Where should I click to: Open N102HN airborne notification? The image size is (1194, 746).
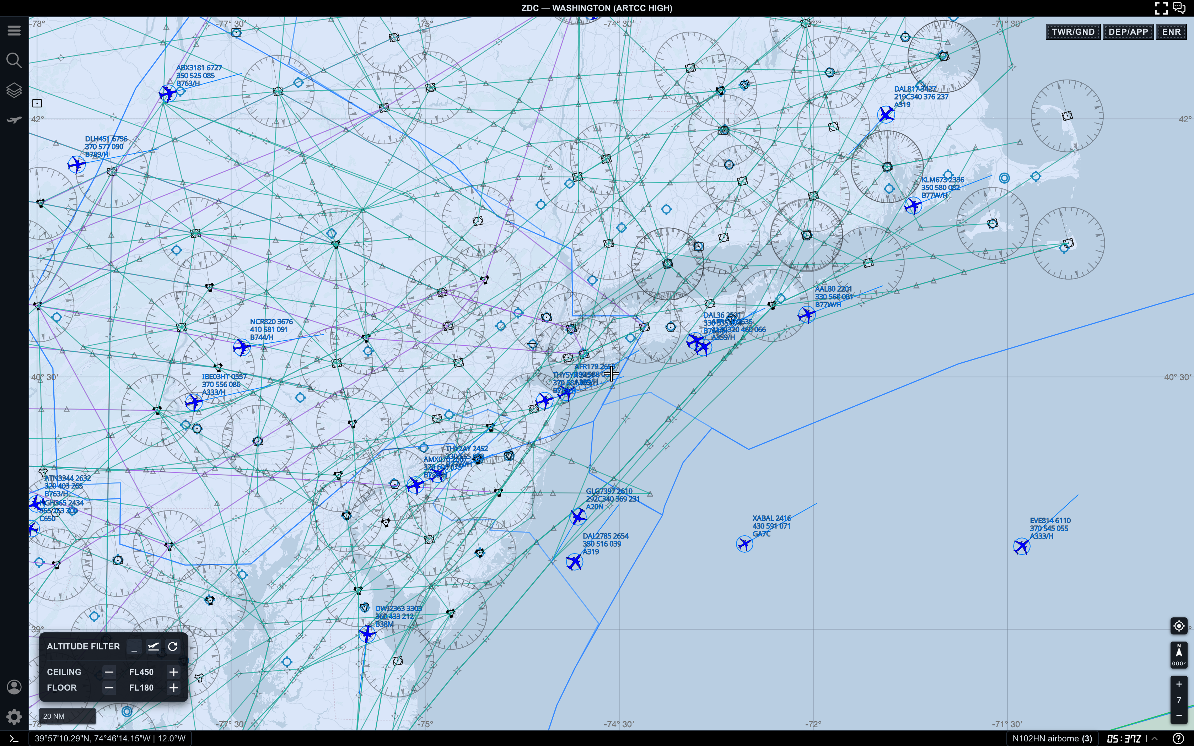(x=1052, y=739)
